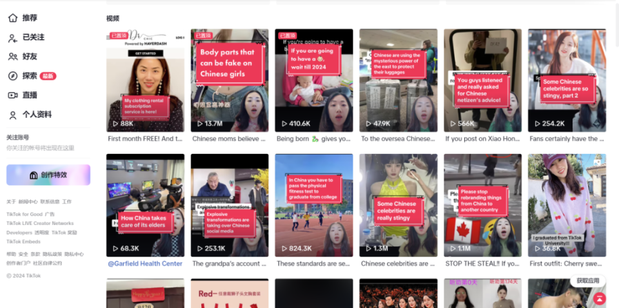Open 'Body parts that can be fake' video
Image resolution: width=619 pixels, height=308 pixels.
coord(230,80)
